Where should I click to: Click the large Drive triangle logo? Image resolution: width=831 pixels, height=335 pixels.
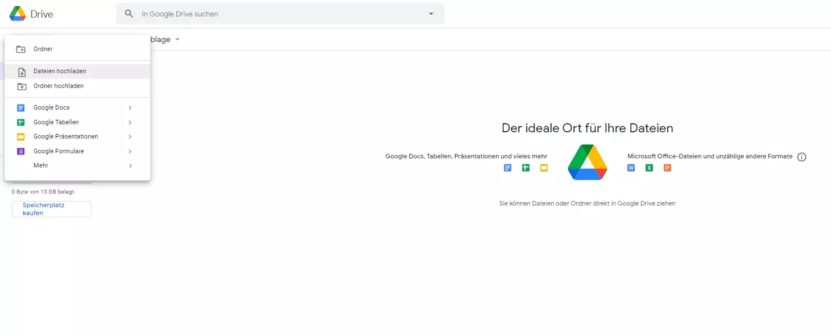(x=588, y=162)
